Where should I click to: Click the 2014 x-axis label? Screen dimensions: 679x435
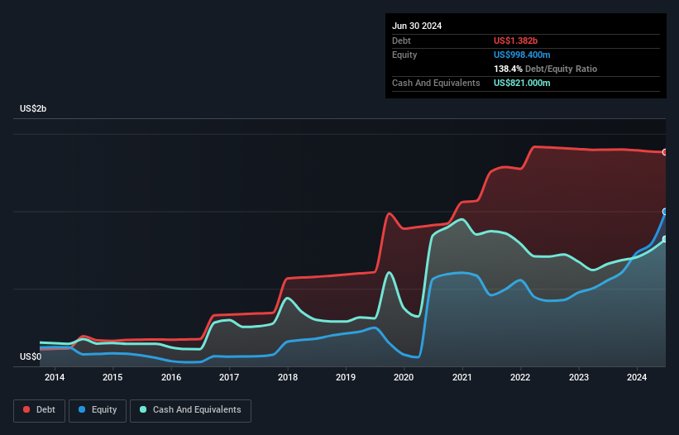pyautogui.click(x=55, y=377)
